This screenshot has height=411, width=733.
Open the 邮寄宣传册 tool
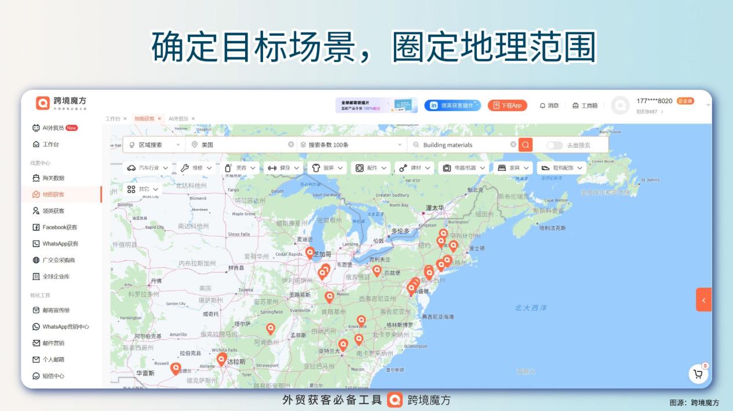pos(53,310)
